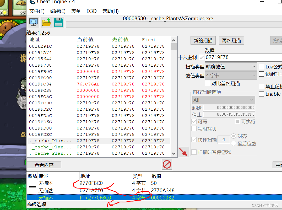Open the process selection computer icon
Image resolution: width=282 pixels, height=210 pixels.
click(34, 23)
